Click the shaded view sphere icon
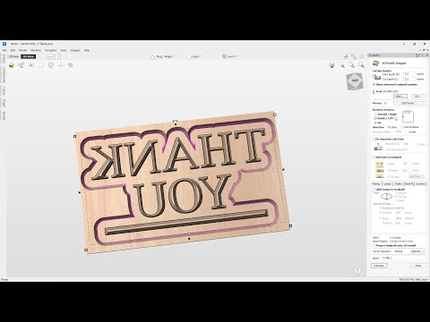This screenshot has height=322, width=430. 12,65
